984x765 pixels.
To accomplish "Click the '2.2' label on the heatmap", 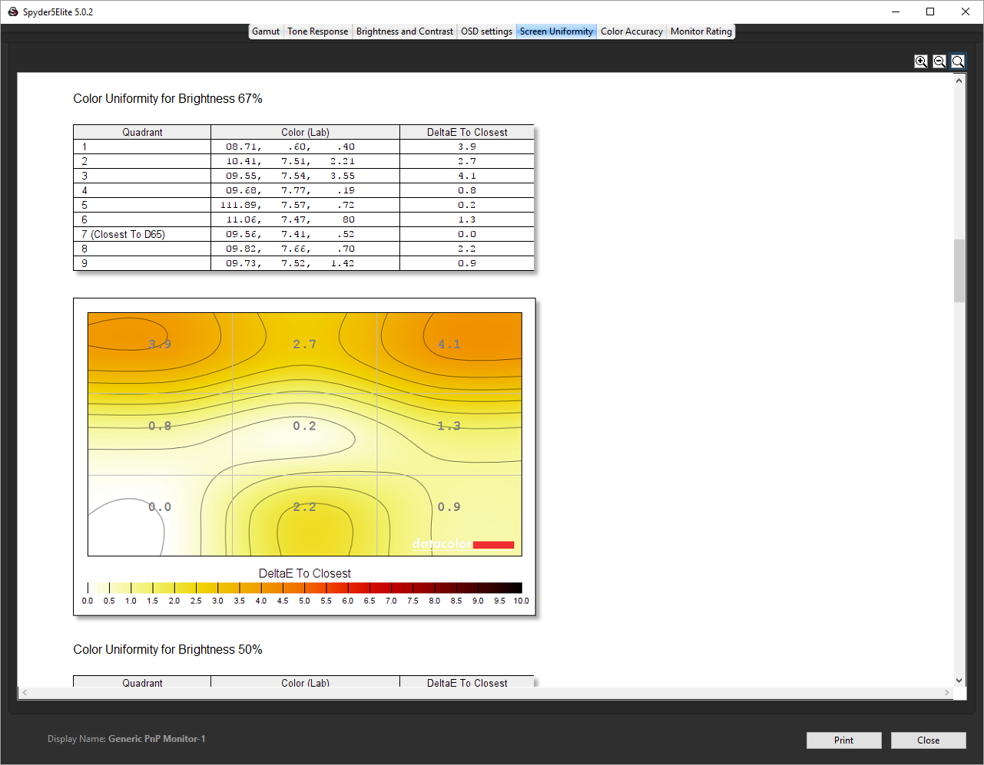I will coord(304,507).
